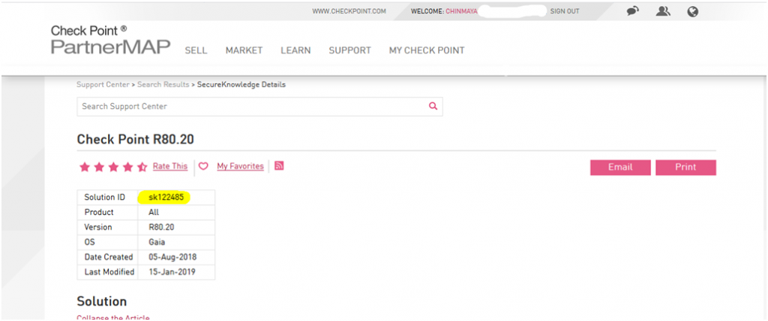This screenshot has height=321, width=768.
Task: Rate article with the second star
Action: pos(99,167)
